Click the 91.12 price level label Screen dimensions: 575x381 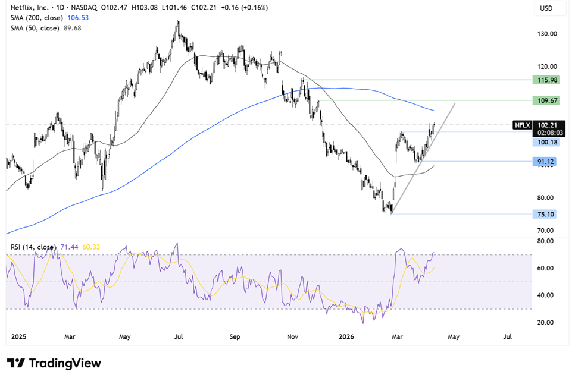pyautogui.click(x=545, y=161)
